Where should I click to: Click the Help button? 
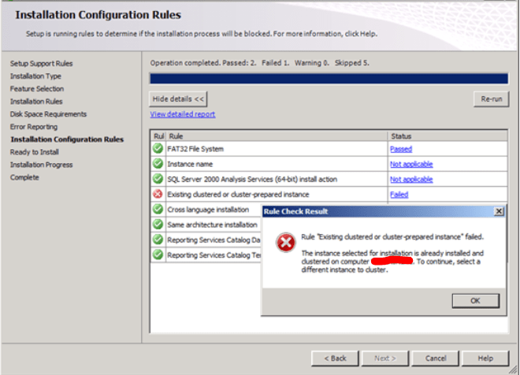point(485,358)
